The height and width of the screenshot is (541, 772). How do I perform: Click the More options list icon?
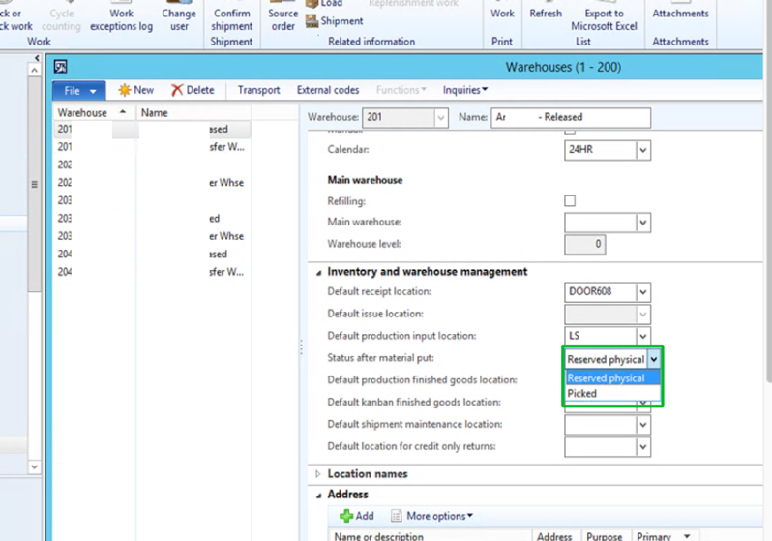[397, 516]
